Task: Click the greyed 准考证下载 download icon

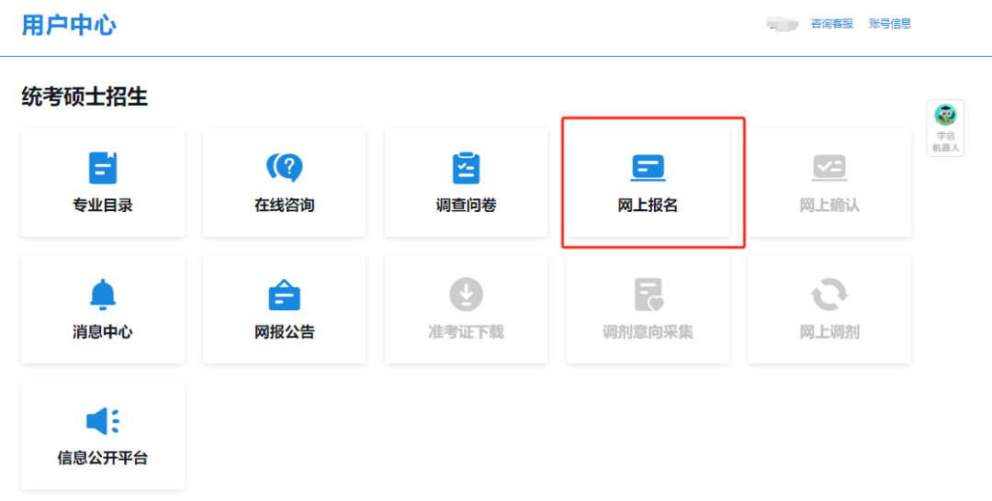Action: 466,295
